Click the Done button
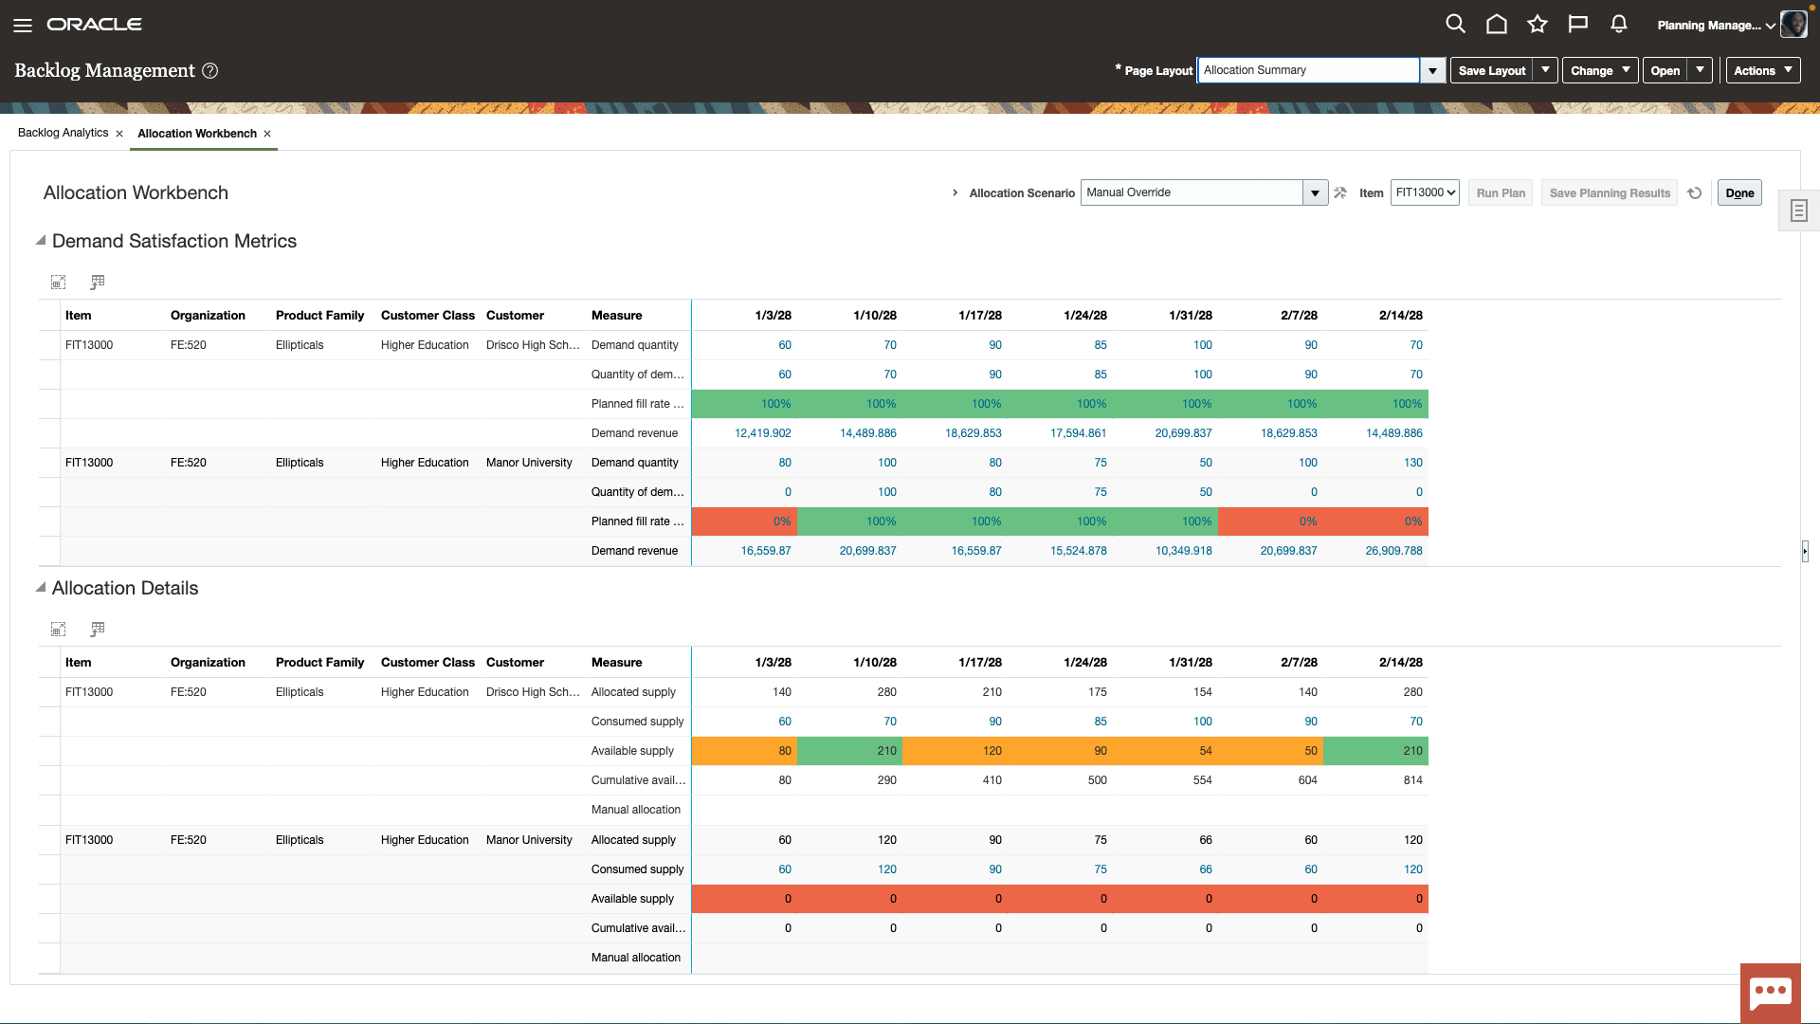Image resolution: width=1820 pixels, height=1024 pixels. pyautogui.click(x=1738, y=192)
